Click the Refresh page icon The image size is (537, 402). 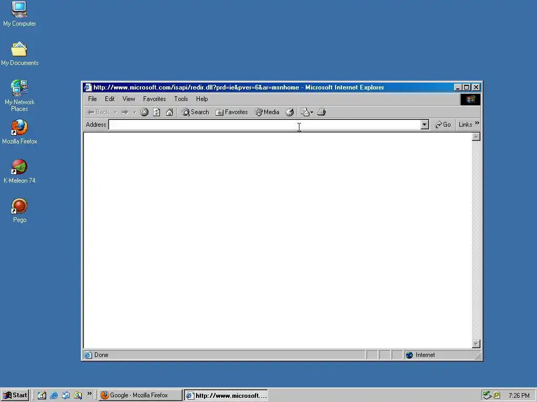coord(156,112)
